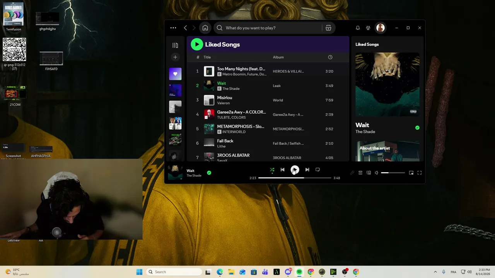Open Microsoft Edge from the taskbar
This screenshot has width=495, height=278.
click(x=220, y=272)
